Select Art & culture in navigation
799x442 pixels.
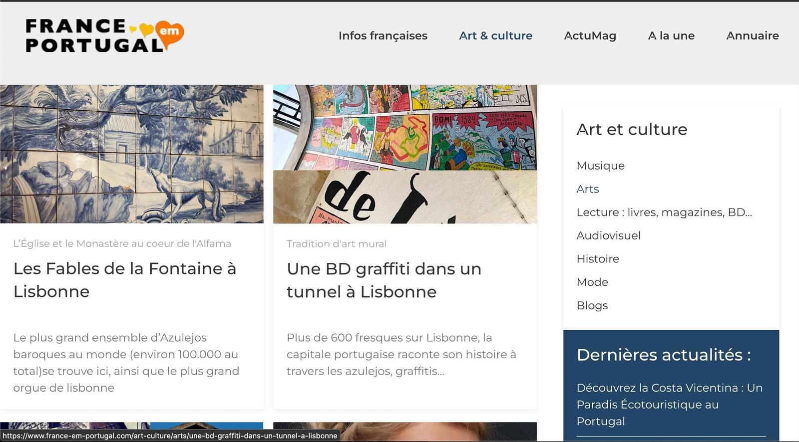pyautogui.click(x=495, y=36)
